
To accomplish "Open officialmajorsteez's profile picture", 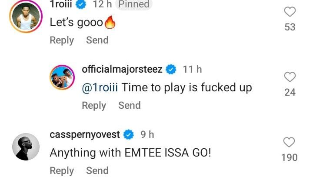I will [x=62, y=77].
